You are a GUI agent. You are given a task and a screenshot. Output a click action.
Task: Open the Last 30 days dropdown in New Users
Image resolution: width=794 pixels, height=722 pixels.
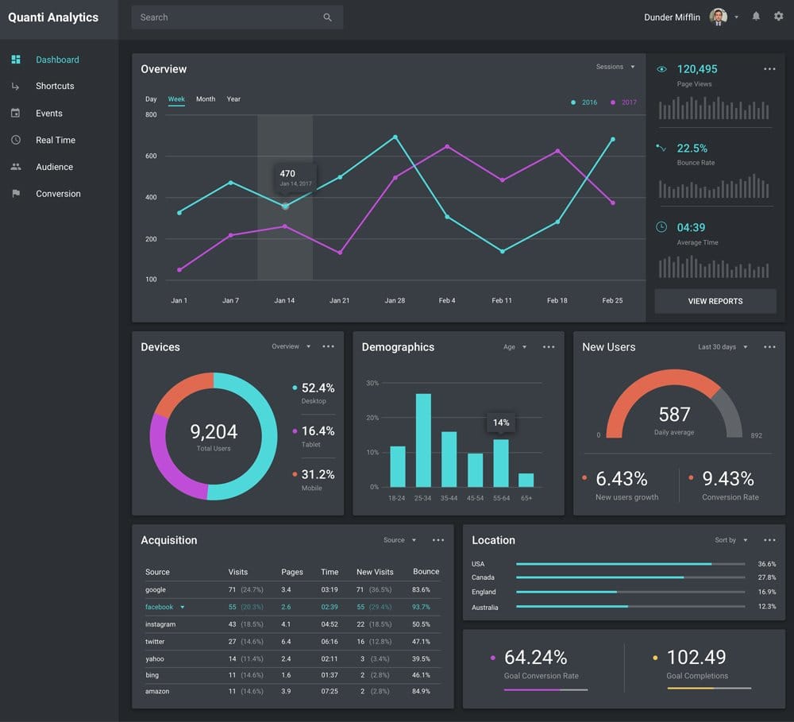pos(723,347)
